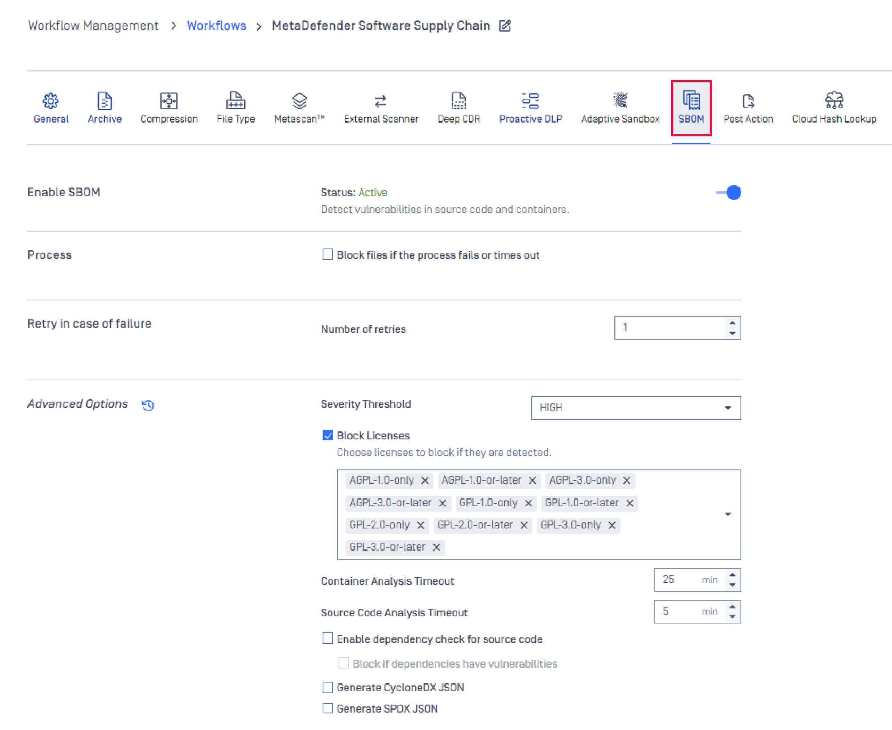The image size is (892, 730).
Task: Increase Number of retries with the stepper
Action: click(733, 324)
